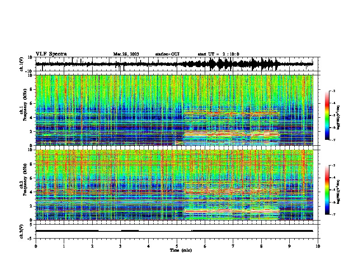Click the "2" kHz tick on ch.2 frequency axis
Image resolution: width=358 pixels, height=276 pixels.
pos(32,206)
